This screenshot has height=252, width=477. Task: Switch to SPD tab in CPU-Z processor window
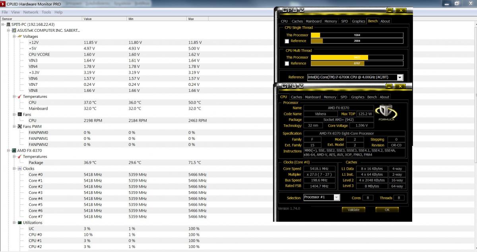(x=344, y=97)
